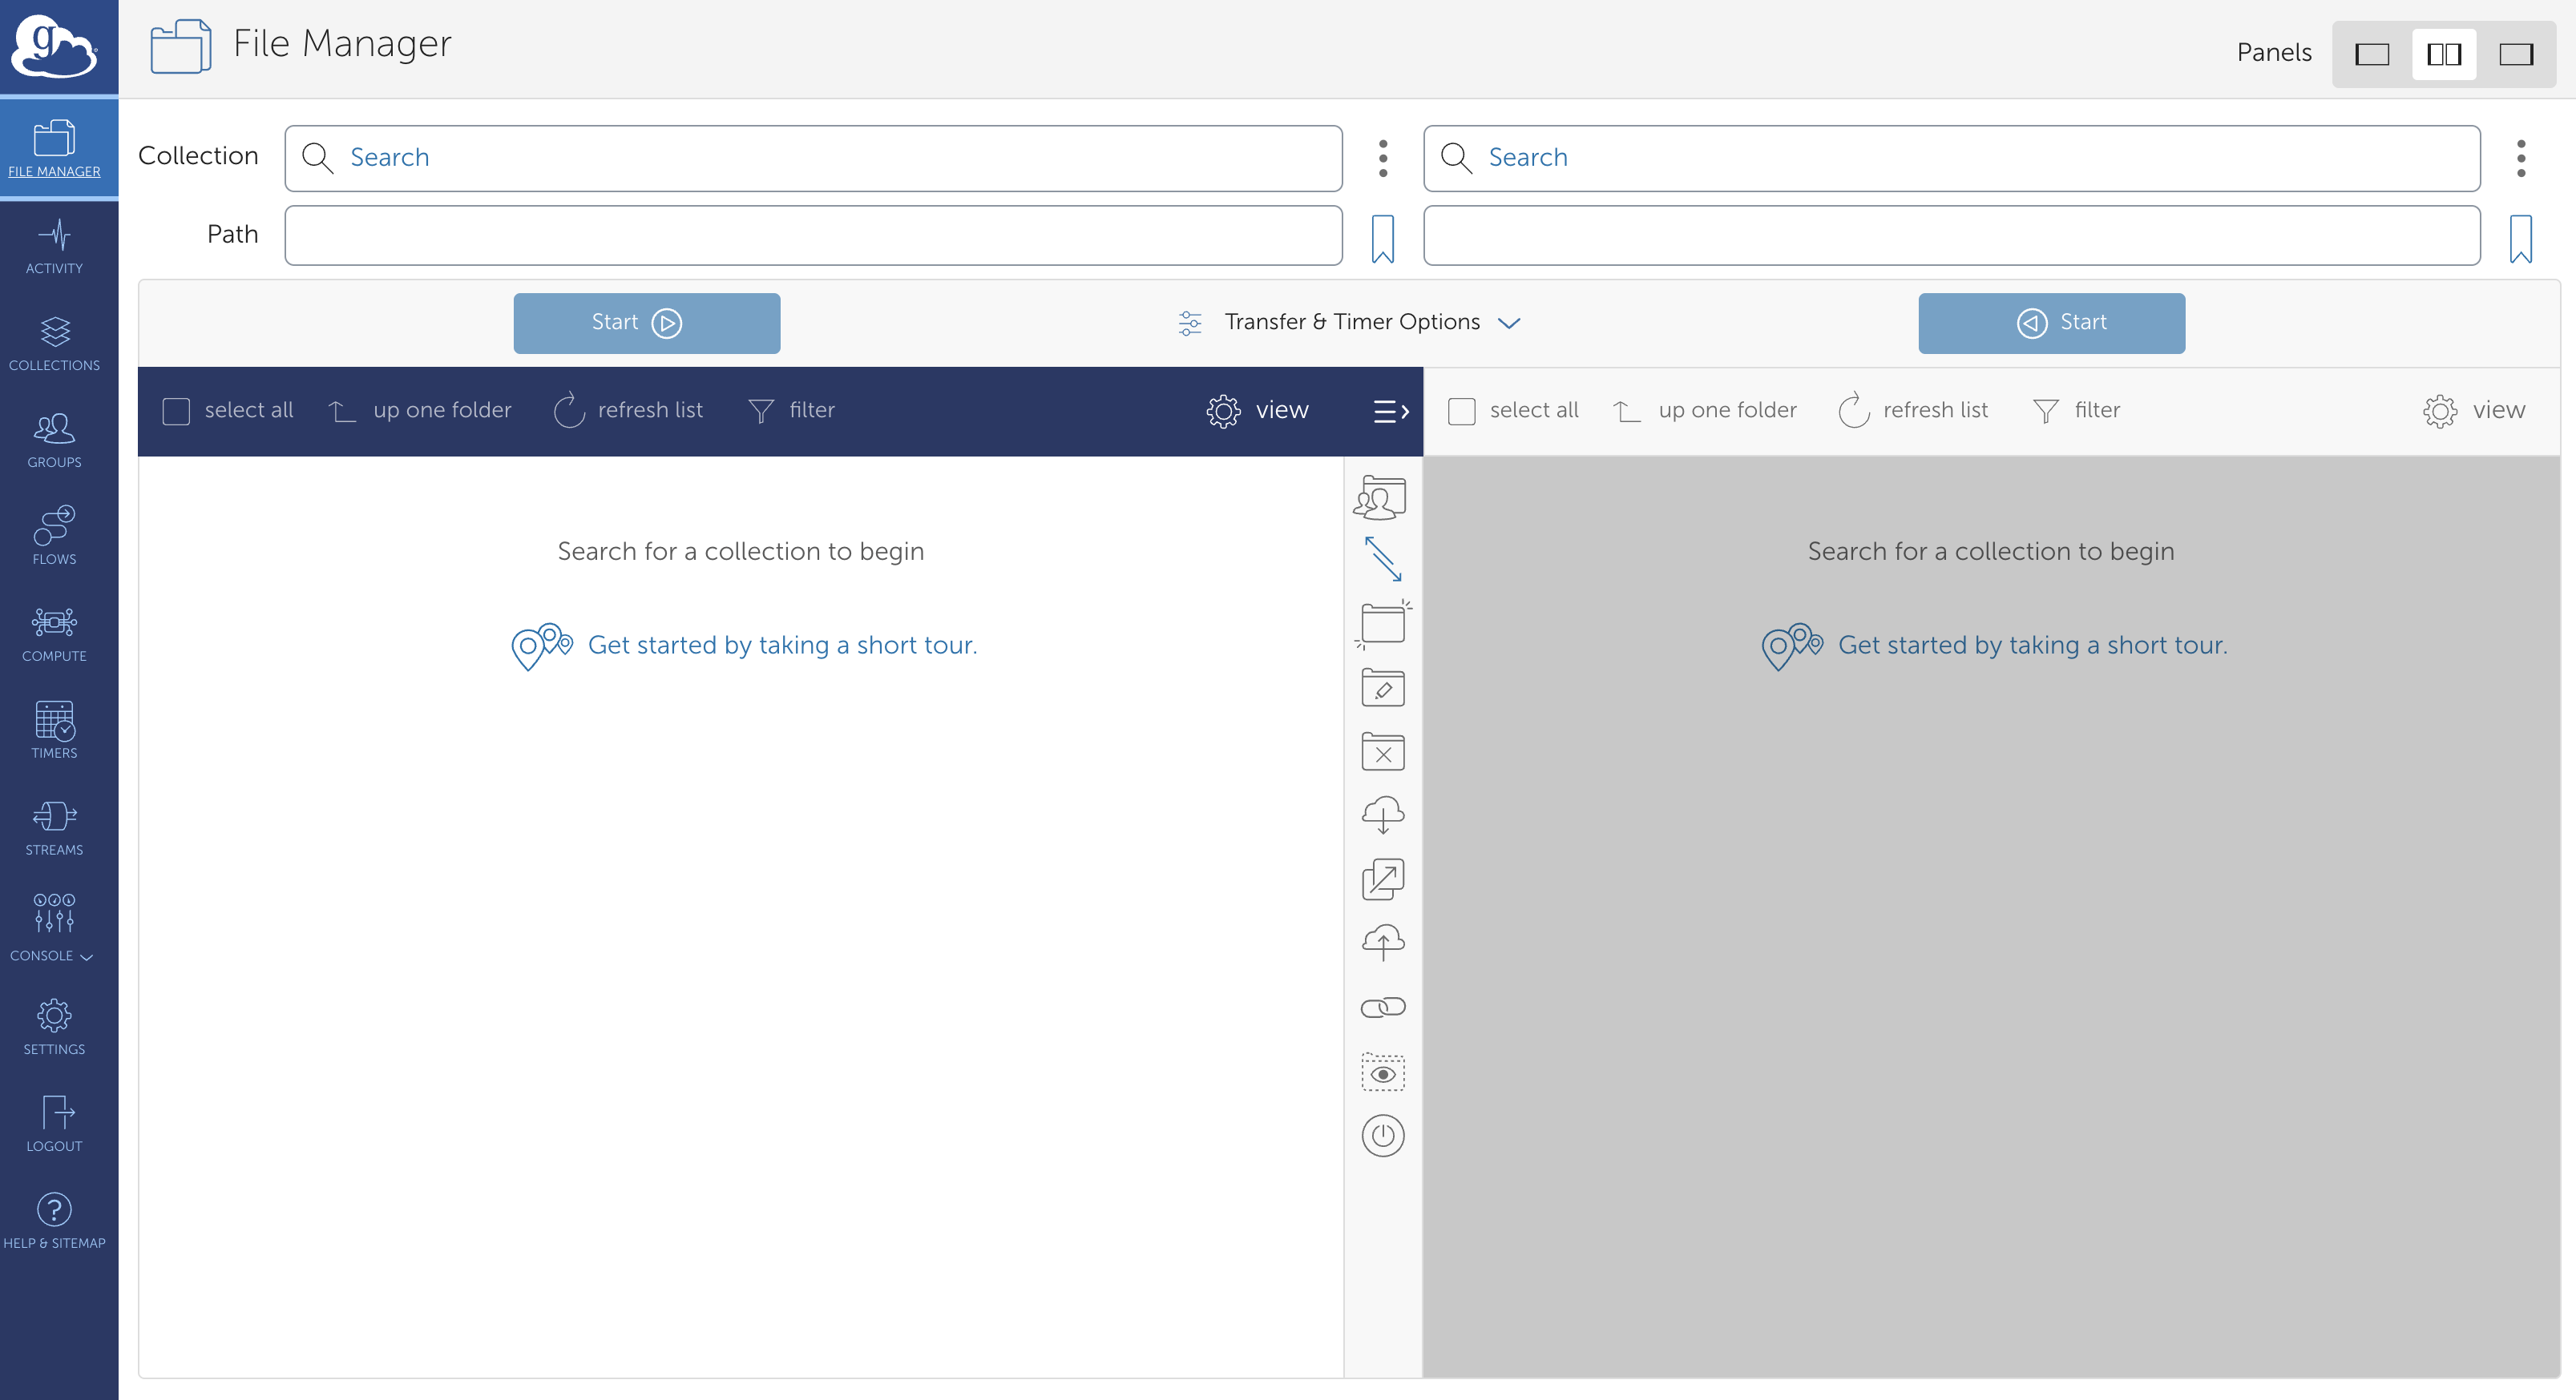Click the New Folder icon in the center toolbar

point(1382,624)
